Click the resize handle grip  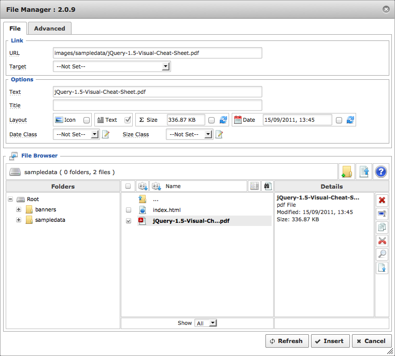click(390, 351)
